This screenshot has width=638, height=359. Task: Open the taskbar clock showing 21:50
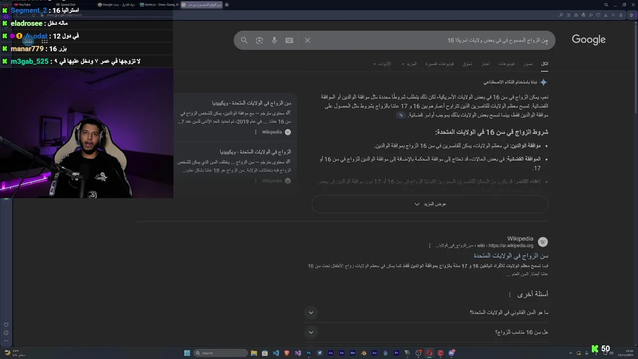coord(625,353)
